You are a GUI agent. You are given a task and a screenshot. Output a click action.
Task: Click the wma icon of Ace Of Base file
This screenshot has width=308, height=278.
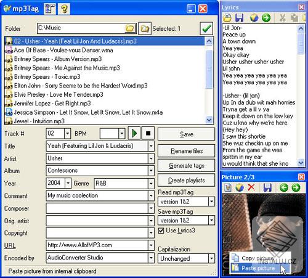pos(9,50)
